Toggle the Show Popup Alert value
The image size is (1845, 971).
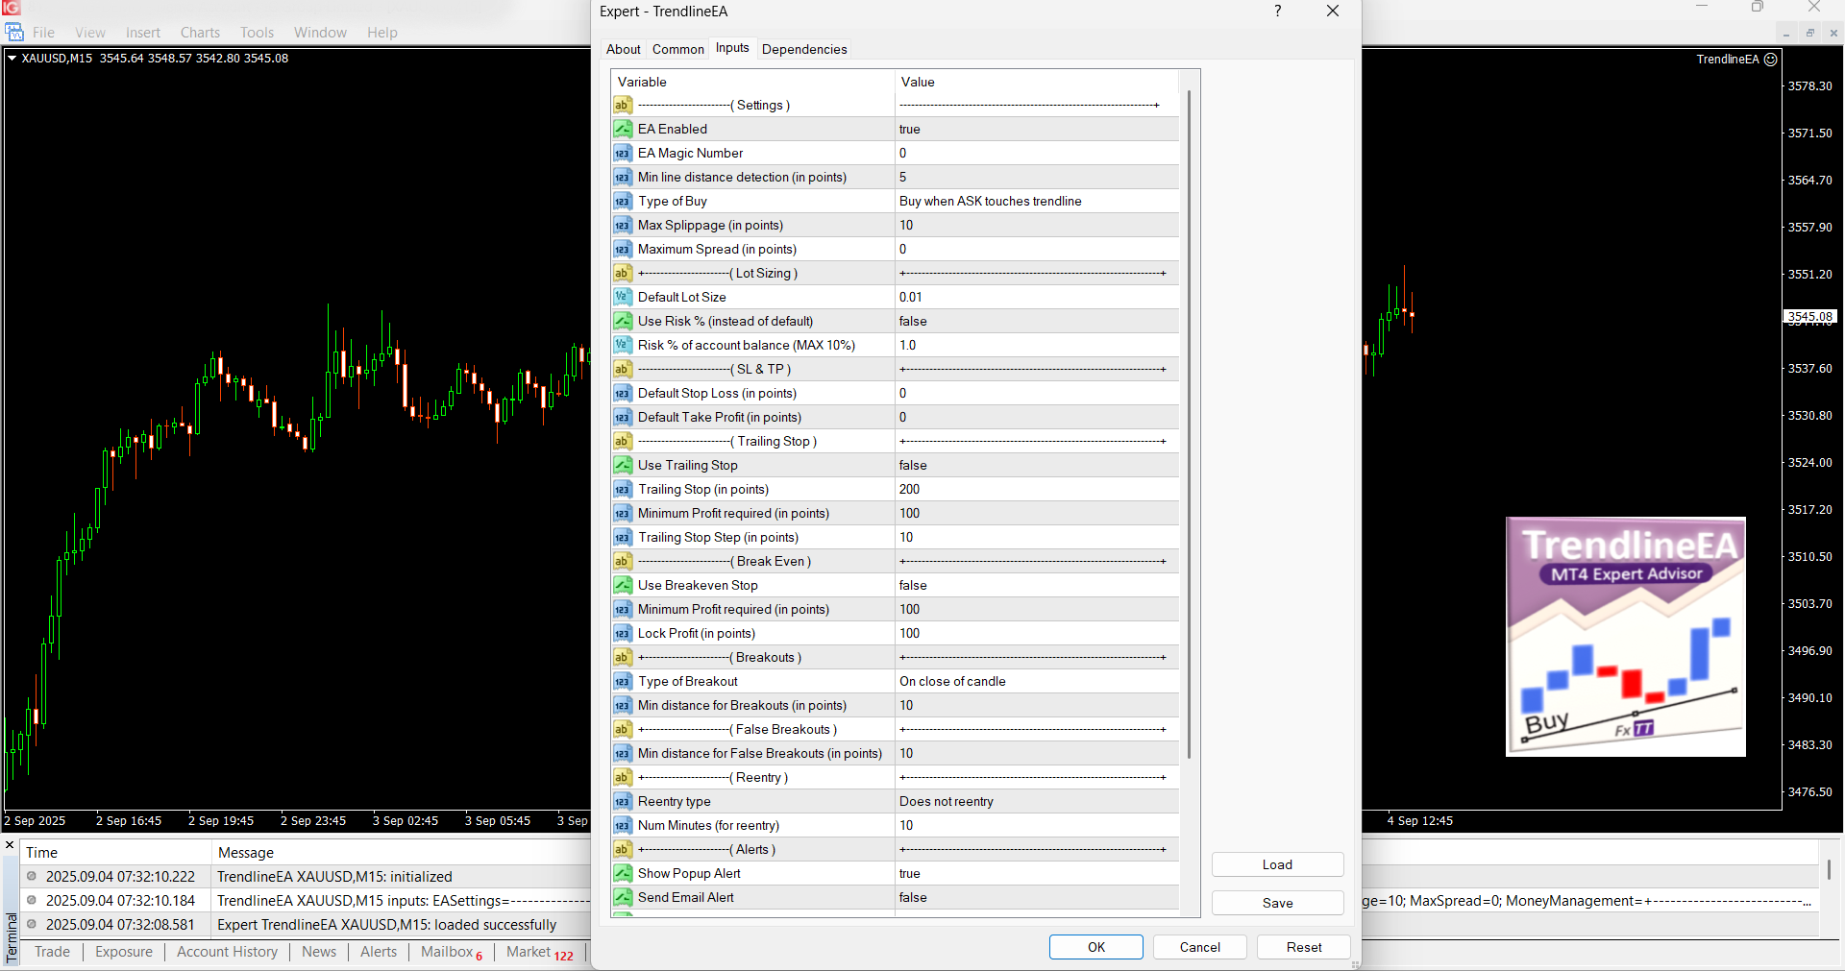click(x=1036, y=873)
